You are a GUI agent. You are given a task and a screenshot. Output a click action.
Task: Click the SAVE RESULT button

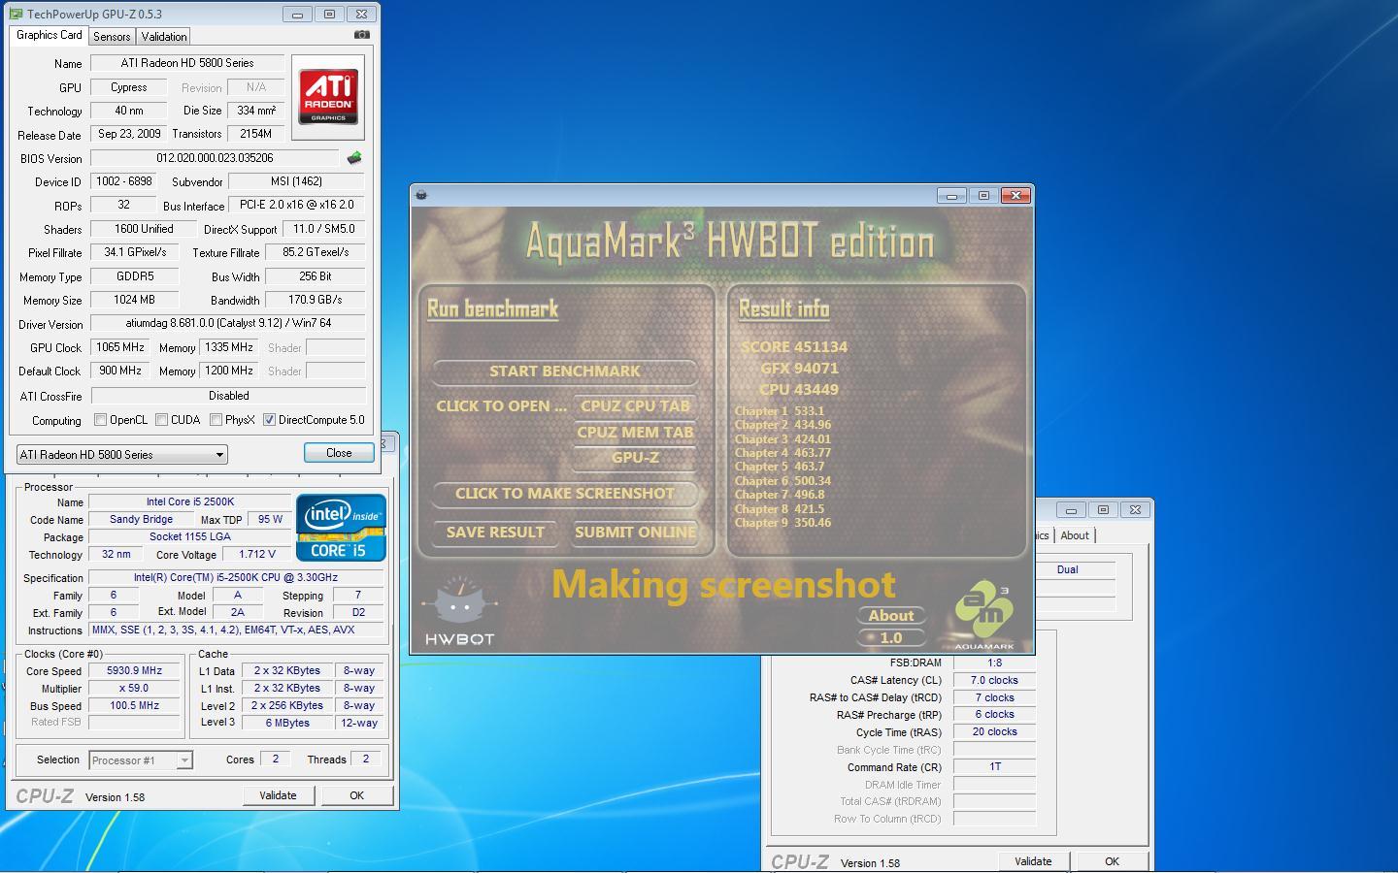tap(495, 533)
